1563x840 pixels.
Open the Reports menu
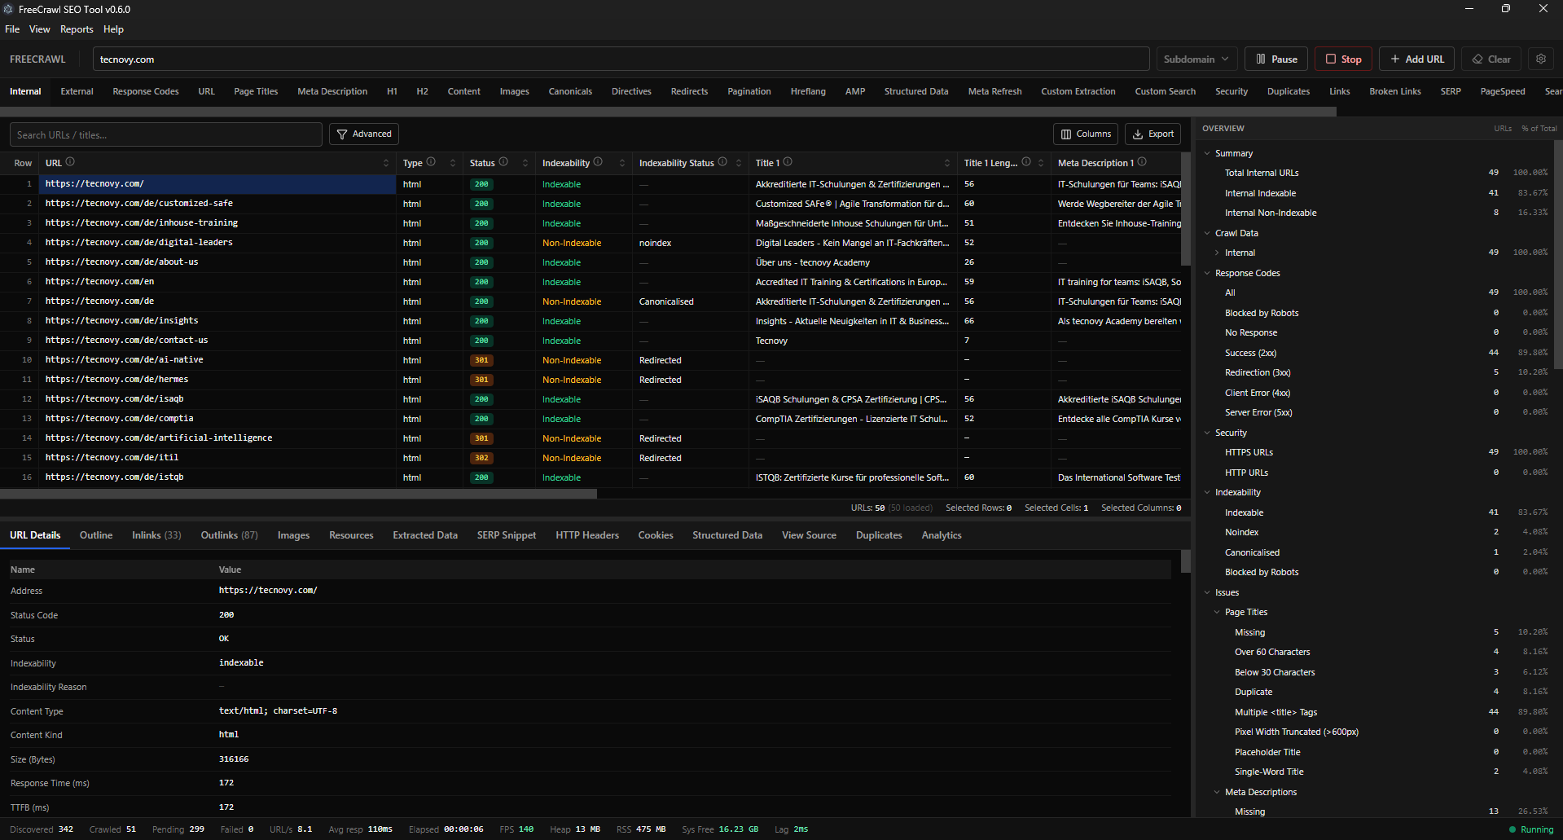tap(77, 29)
